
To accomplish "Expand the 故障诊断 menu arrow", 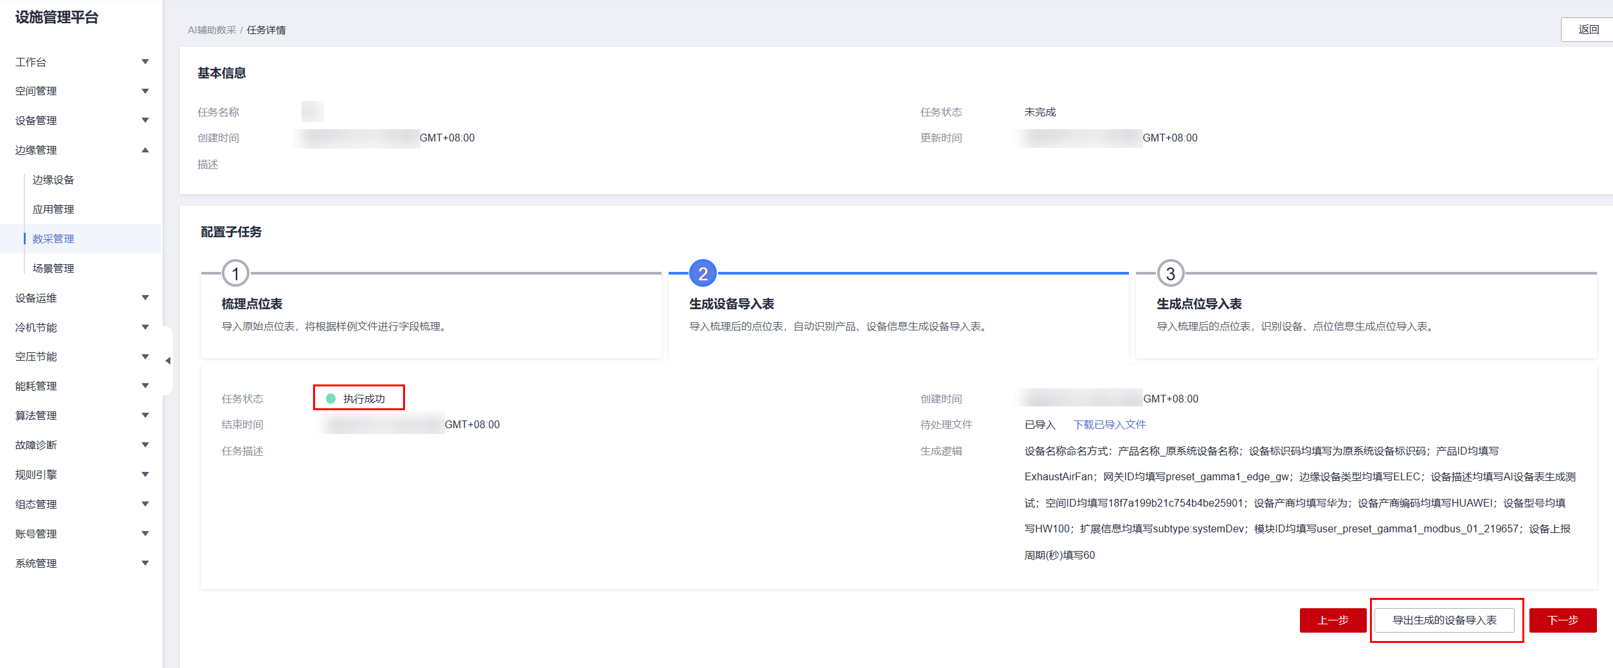I will click(145, 445).
